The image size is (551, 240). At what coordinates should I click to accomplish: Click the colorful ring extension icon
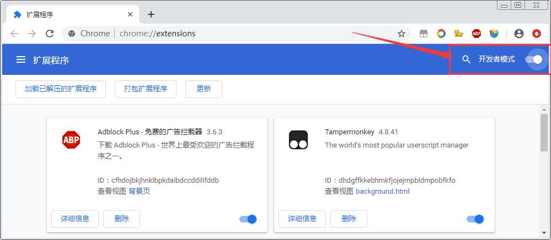(x=441, y=34)
